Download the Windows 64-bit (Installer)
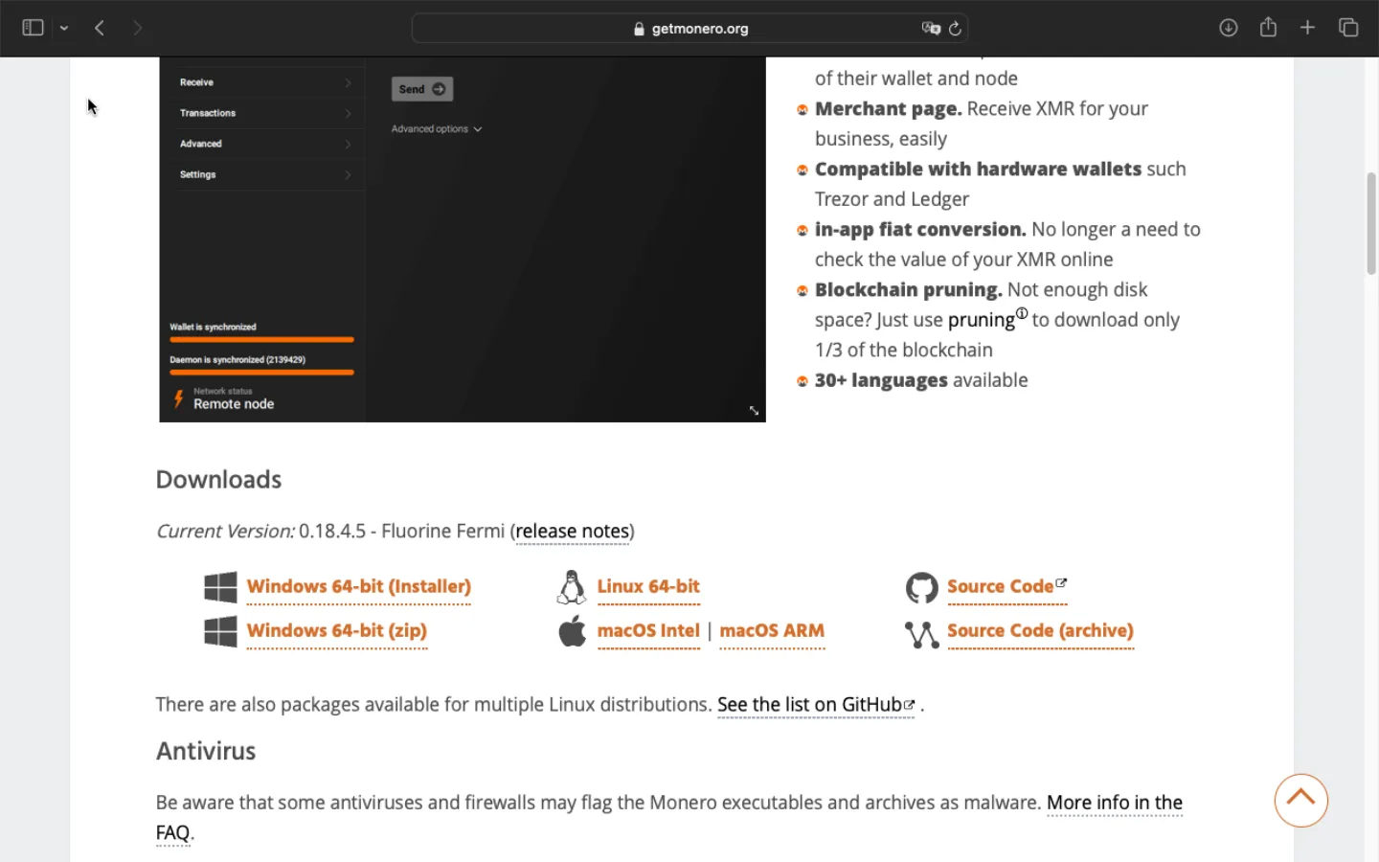The height and width of the screenshot is (862, 1379). coord(358,586)
